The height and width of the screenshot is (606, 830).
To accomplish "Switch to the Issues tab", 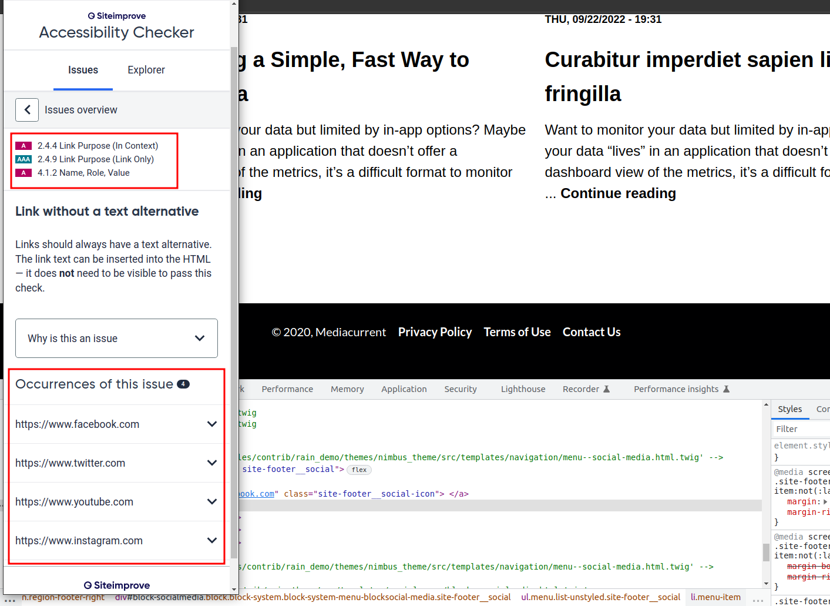I will point(83,70).
